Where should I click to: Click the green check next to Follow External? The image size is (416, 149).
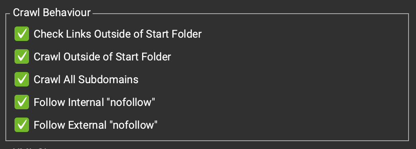tap(22, 125)
